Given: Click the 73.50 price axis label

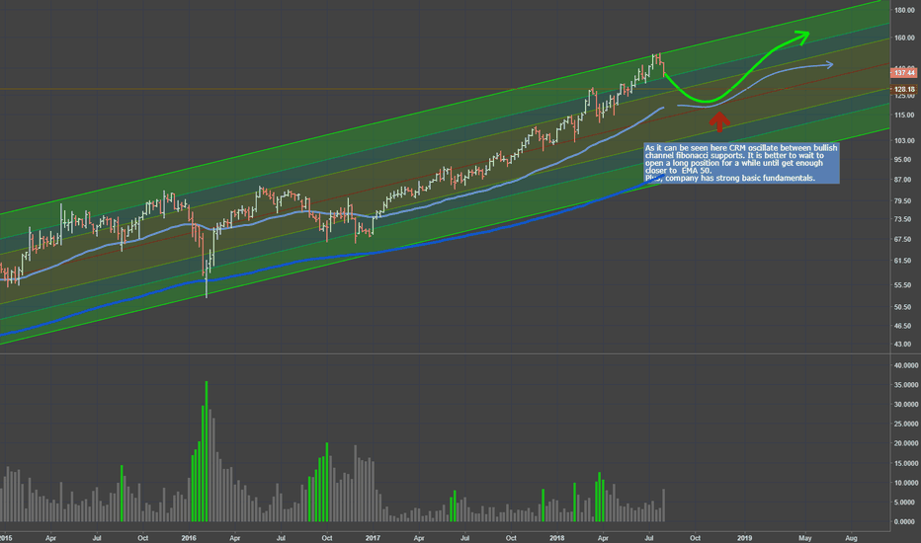Looking at the screenshot, I should 904,219.
